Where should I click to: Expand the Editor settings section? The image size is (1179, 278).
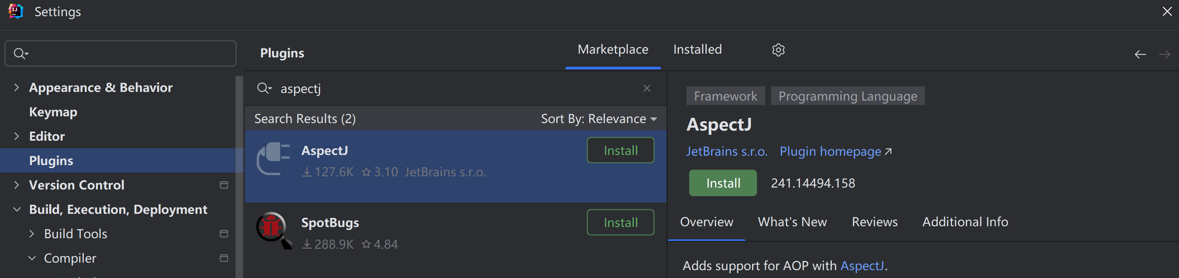tap(17, 136)
